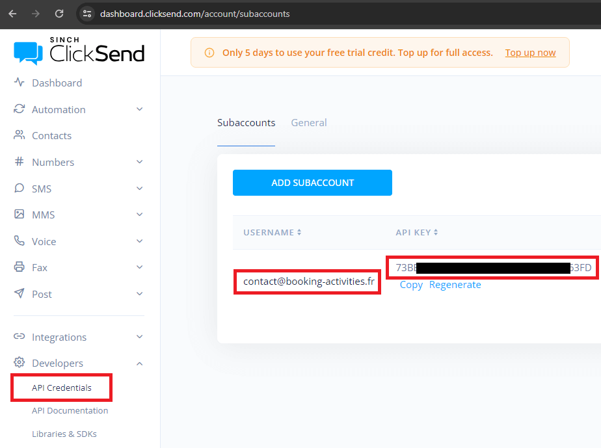Sort by Username column arrows

tap(299, 233)
